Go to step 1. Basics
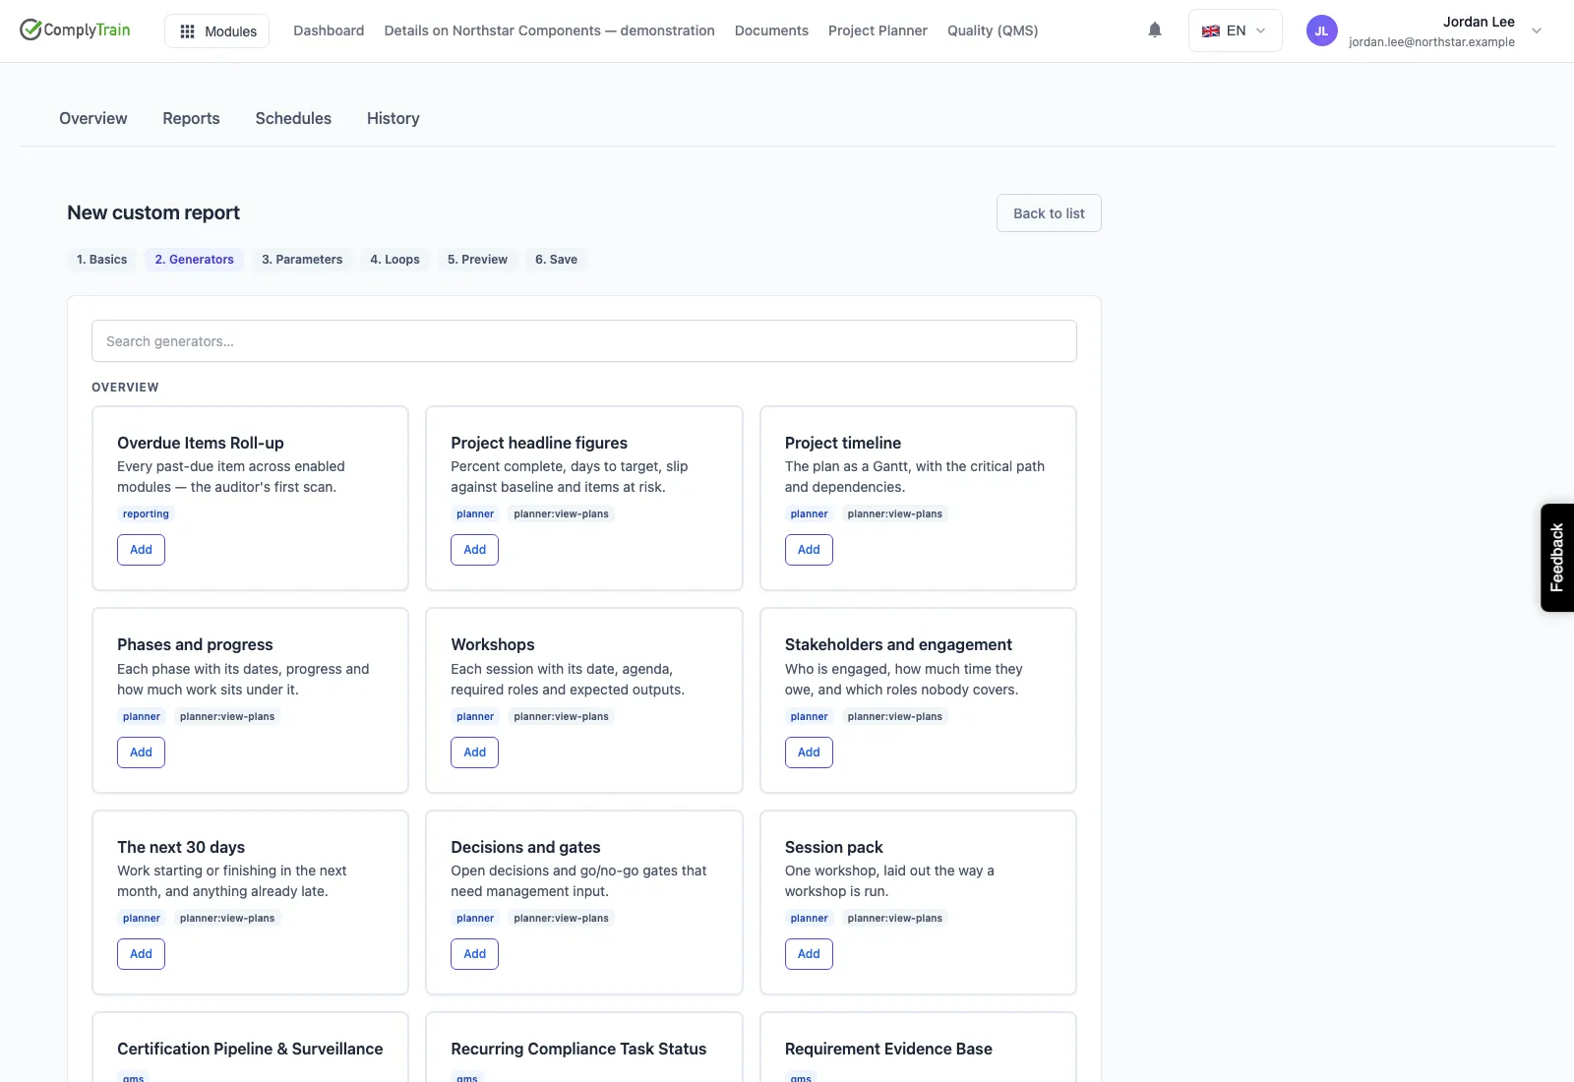The image size is (1574, 1082). coord(102,260)
